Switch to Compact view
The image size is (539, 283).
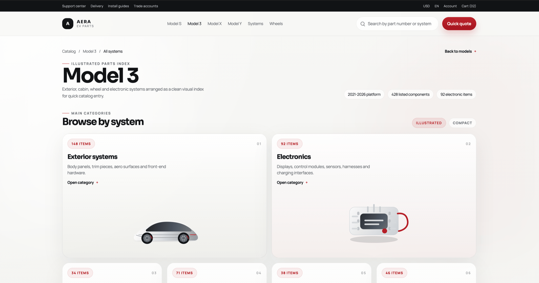click(462, 123)
